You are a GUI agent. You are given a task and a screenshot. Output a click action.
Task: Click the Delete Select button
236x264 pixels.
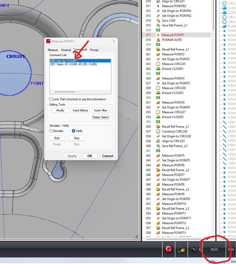(101, 117)
